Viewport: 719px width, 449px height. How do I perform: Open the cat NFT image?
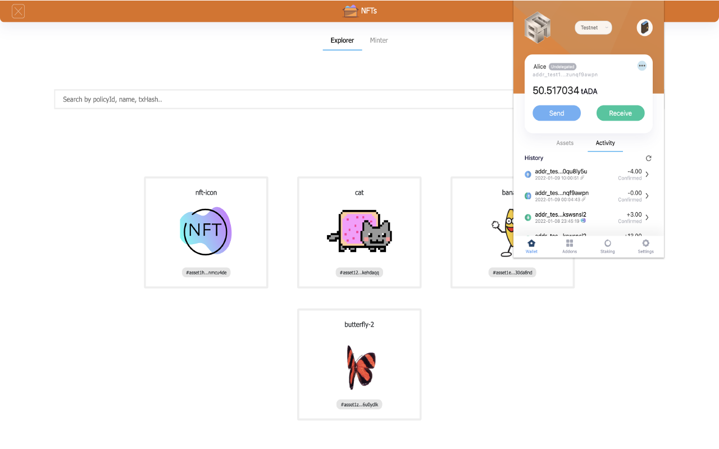[x=359, y=231]
